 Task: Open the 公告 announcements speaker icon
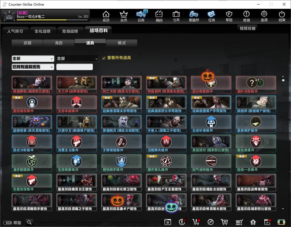pyautogui.click(x=141, y=16)
